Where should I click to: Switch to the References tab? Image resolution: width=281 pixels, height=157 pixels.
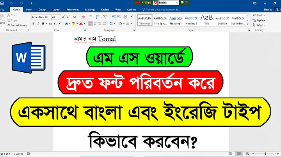[73, 10]
